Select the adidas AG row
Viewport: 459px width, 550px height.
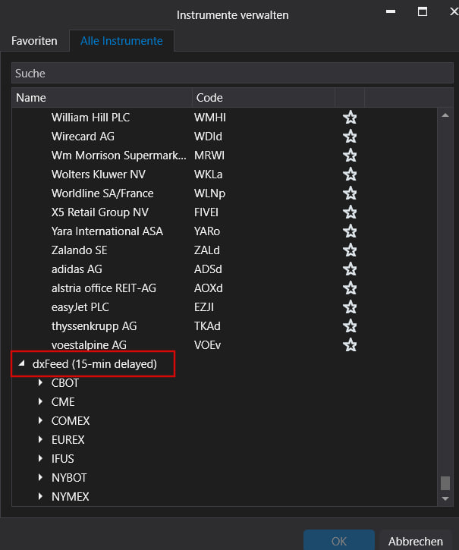click(x=225, y=269)
